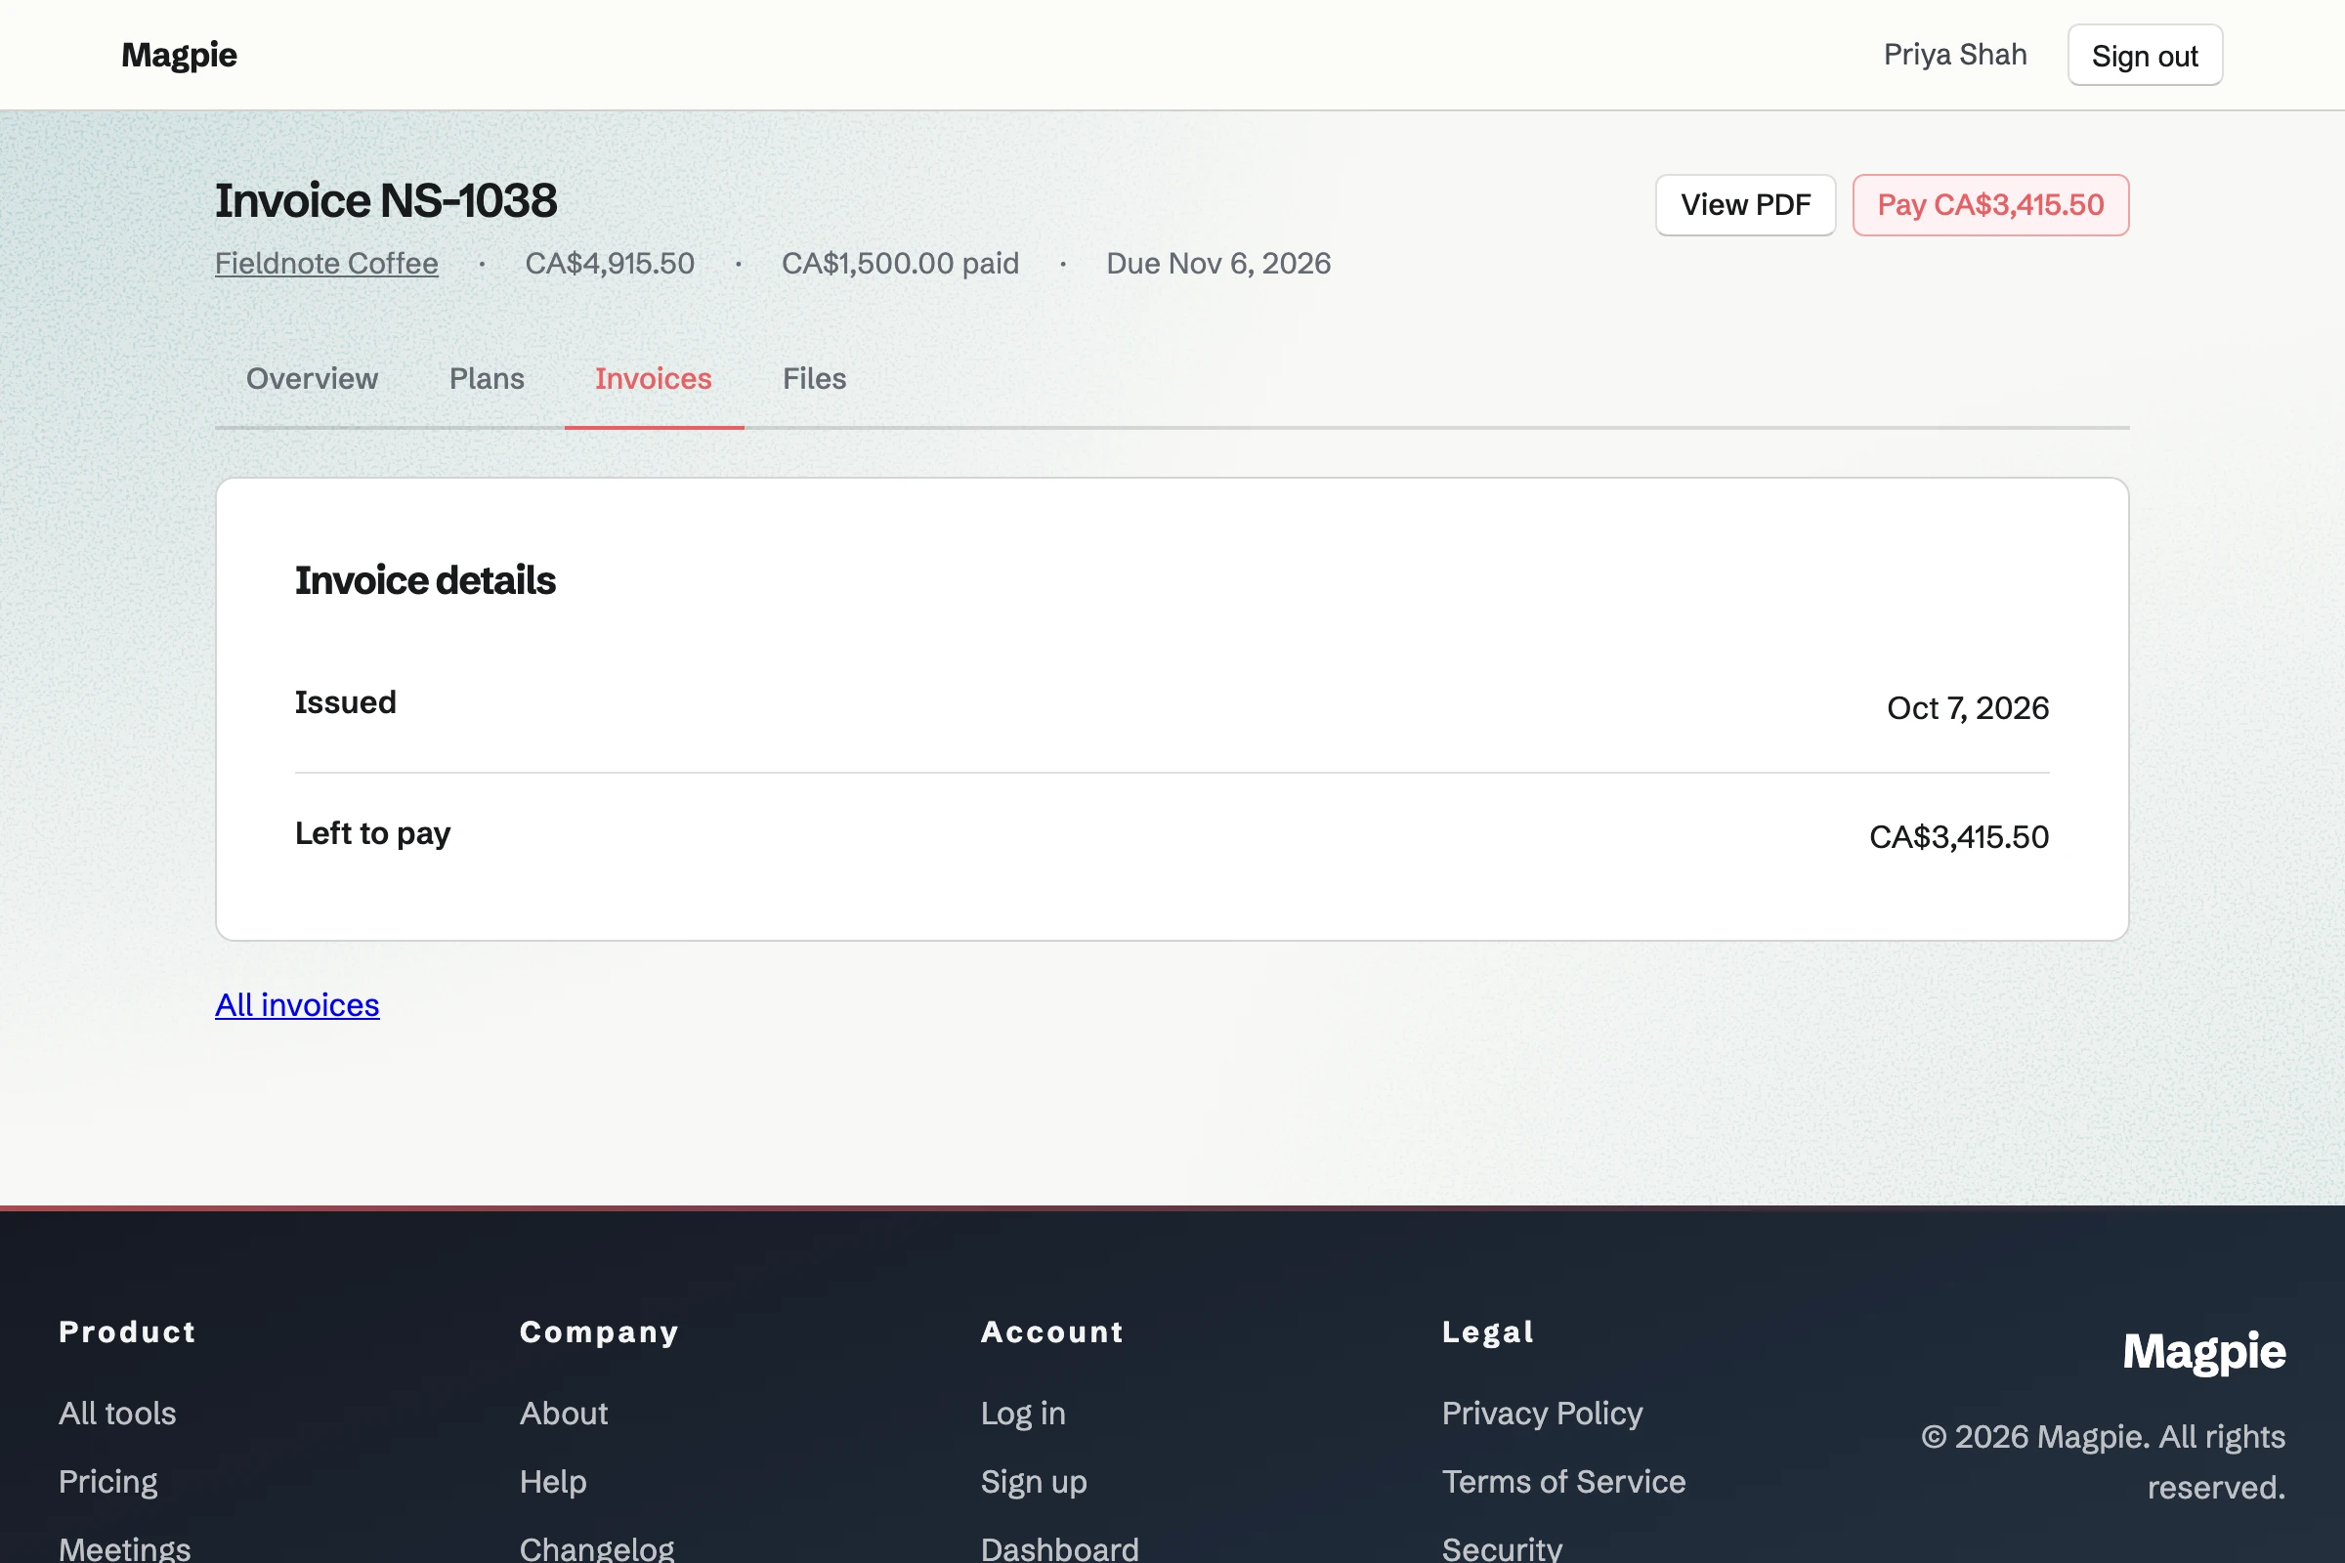Switch to the Plans tab
The image size is (2345, 1563).
click(487, 379)
